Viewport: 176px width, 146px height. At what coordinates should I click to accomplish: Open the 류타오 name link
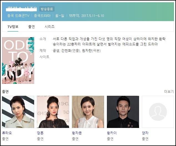[7, 133]
